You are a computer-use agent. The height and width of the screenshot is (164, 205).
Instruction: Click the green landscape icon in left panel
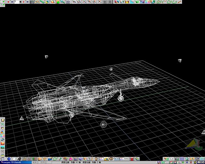[x=3, y=148]
